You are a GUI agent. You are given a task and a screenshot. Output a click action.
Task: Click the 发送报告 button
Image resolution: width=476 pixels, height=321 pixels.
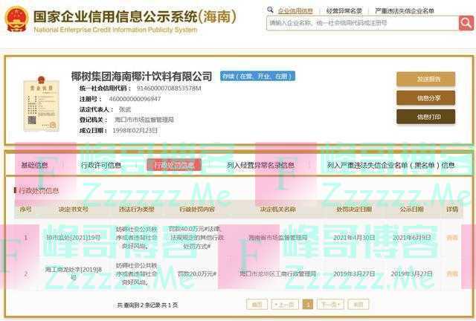coord(425,80)
